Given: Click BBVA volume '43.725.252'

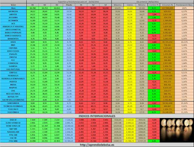Looking at the screenshot, I should click(167, 42).
